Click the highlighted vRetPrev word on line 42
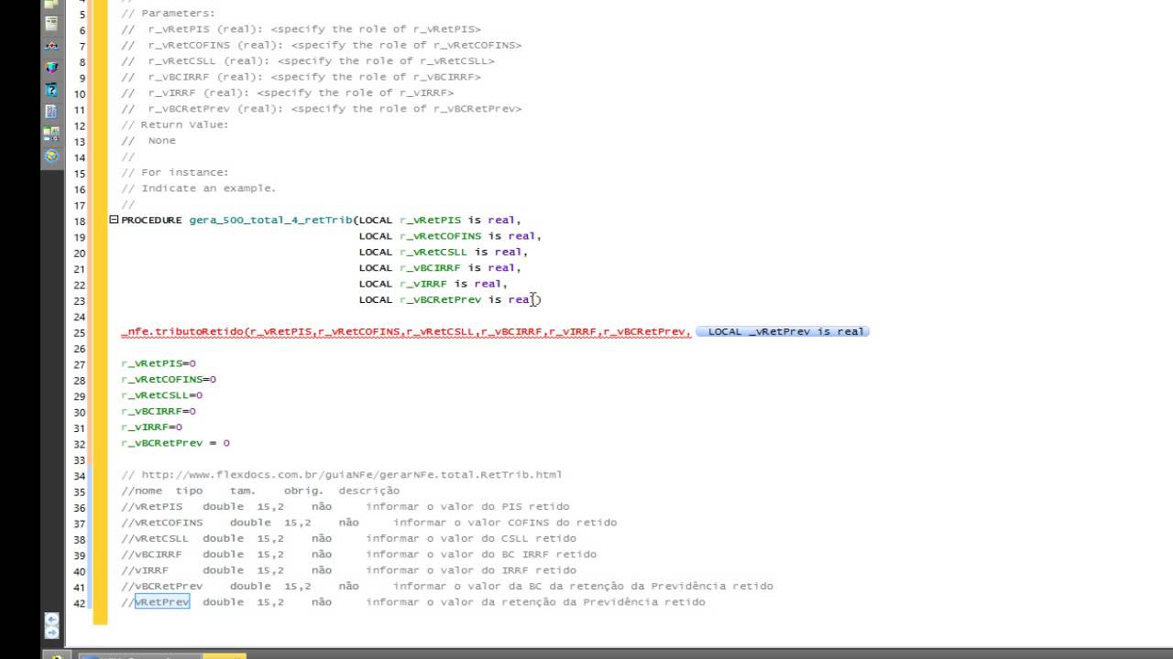The width and height of the screenshot is (1173, 659). click(162, 601)
